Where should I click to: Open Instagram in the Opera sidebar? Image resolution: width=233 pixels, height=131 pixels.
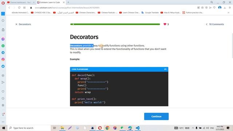click(x=3, y=59)
